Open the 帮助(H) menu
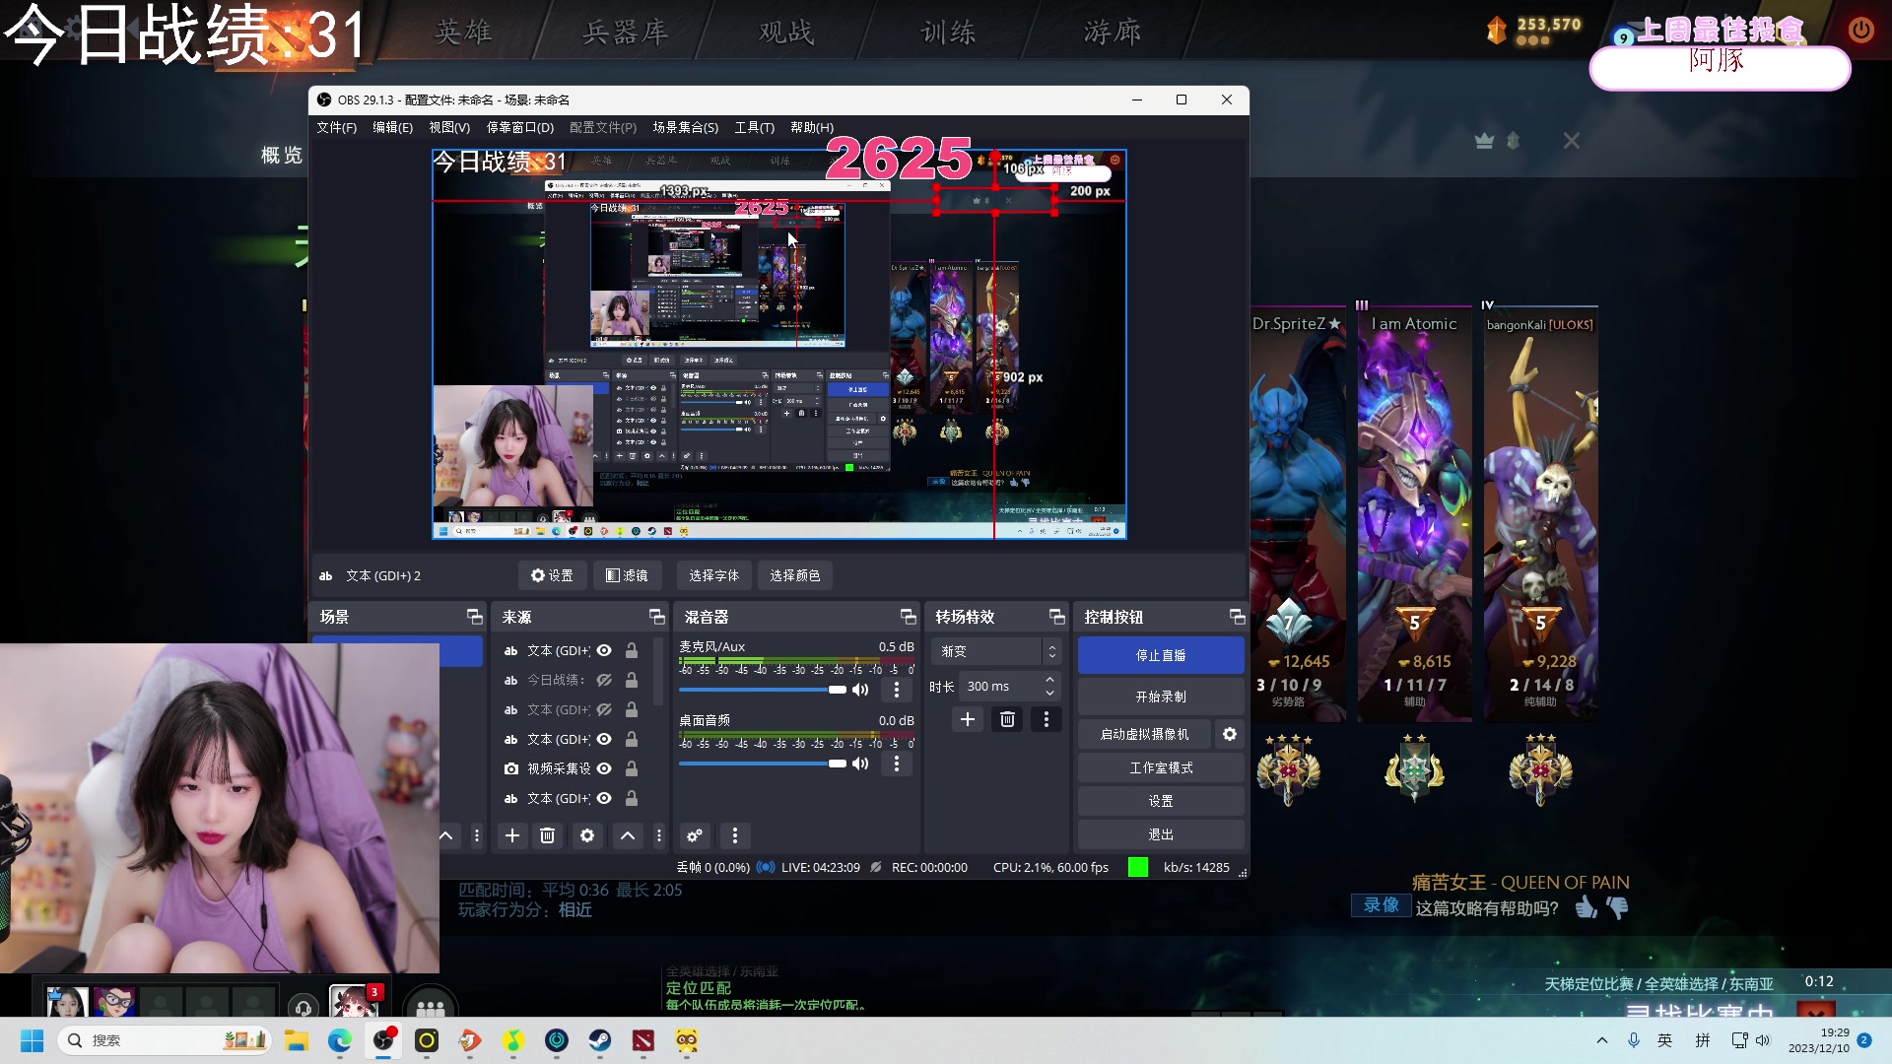 coord(811,127)
